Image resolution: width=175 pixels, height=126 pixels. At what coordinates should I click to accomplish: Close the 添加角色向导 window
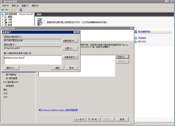coord(132,28)
